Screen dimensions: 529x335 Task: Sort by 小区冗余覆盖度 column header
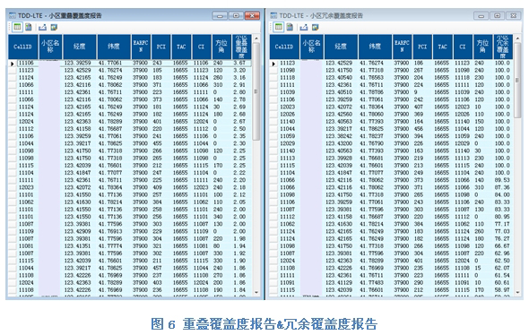pyautogui.click(x=503, y=47)
